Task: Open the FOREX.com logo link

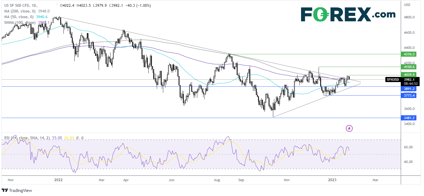Action: click(x=348, y=15)
